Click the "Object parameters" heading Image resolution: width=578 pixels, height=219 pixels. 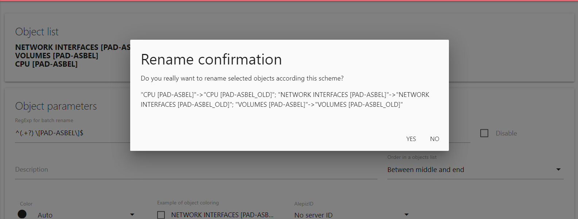click(x=56, y=106)
